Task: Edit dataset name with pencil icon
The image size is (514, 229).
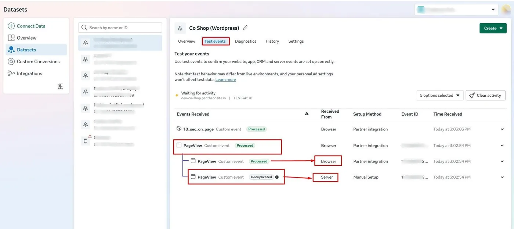Action: [x=245, y=28]
